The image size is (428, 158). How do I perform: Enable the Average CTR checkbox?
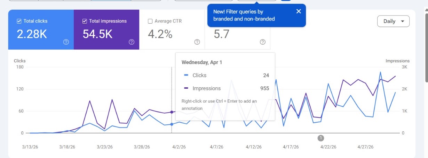pyautogui.click(x=150, y=21)
